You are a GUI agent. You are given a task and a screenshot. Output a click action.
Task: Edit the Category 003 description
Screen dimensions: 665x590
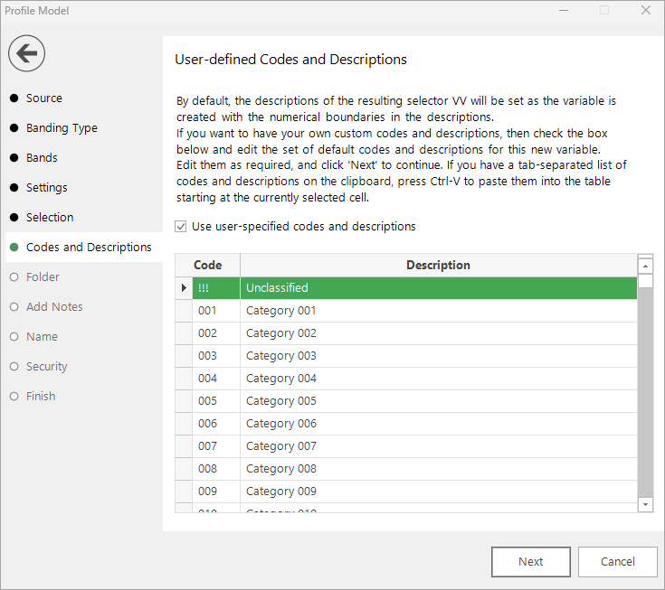tap(439, 356)
